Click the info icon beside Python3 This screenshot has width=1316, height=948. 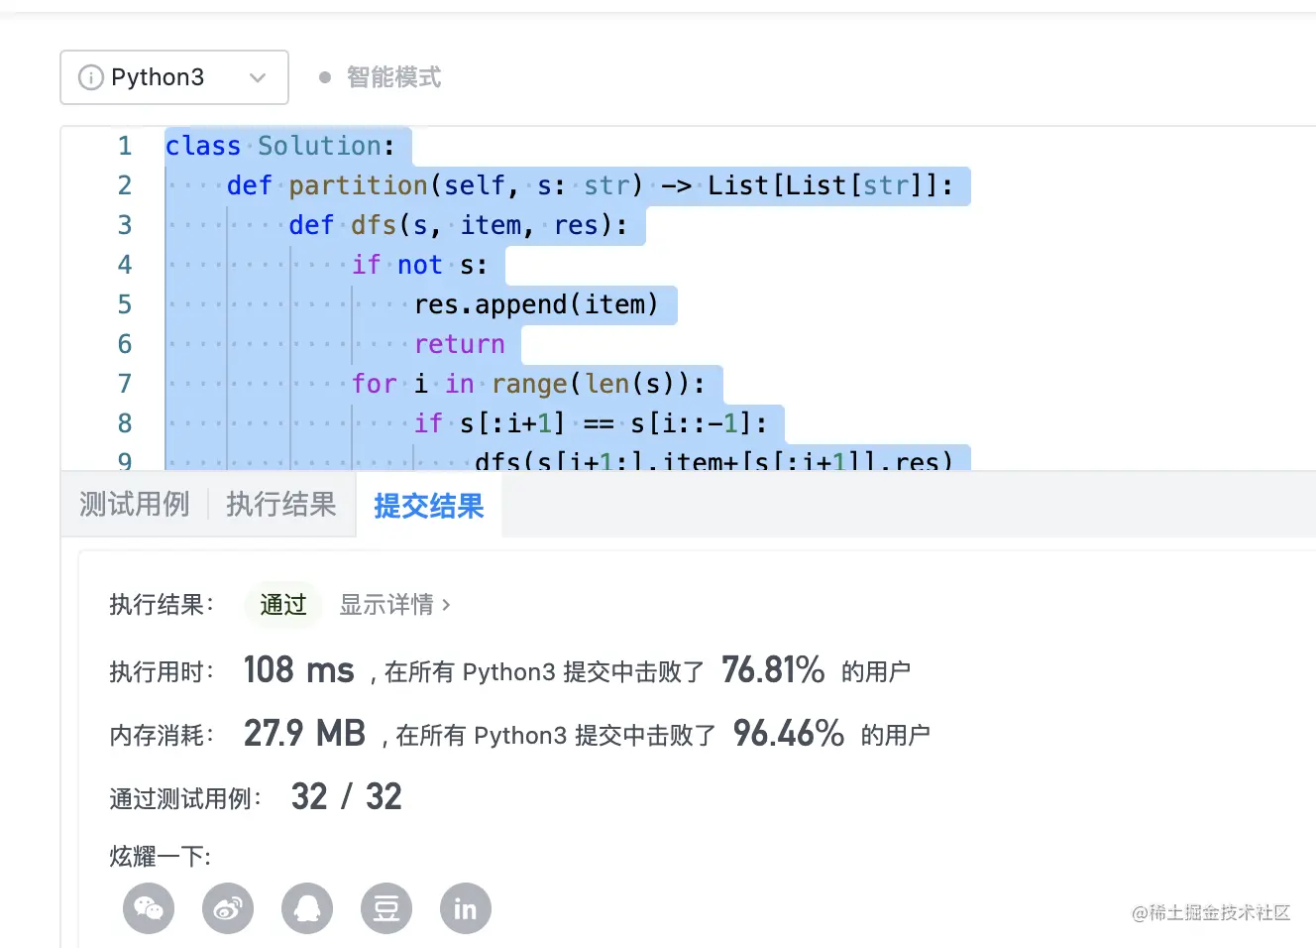(90, 77)
